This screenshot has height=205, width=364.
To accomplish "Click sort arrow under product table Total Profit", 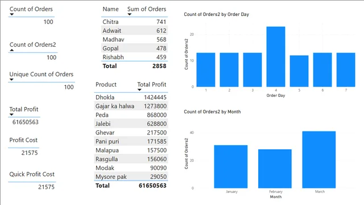I will (x=139, y=90).
